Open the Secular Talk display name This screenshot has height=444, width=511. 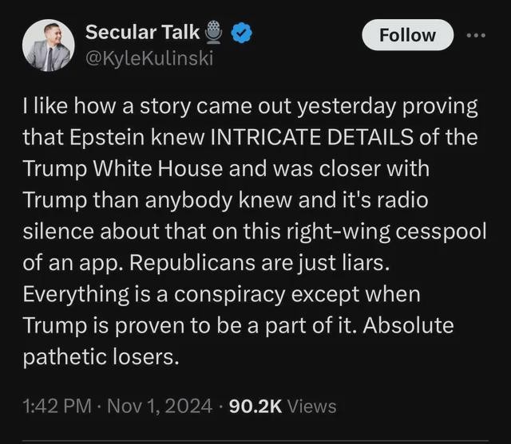coord(144,33)
